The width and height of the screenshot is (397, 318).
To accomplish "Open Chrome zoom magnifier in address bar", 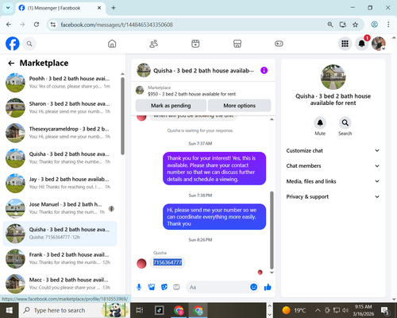I will point(330,25).
